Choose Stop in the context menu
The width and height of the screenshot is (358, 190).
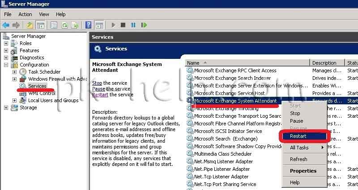click(x=304, y=113)
